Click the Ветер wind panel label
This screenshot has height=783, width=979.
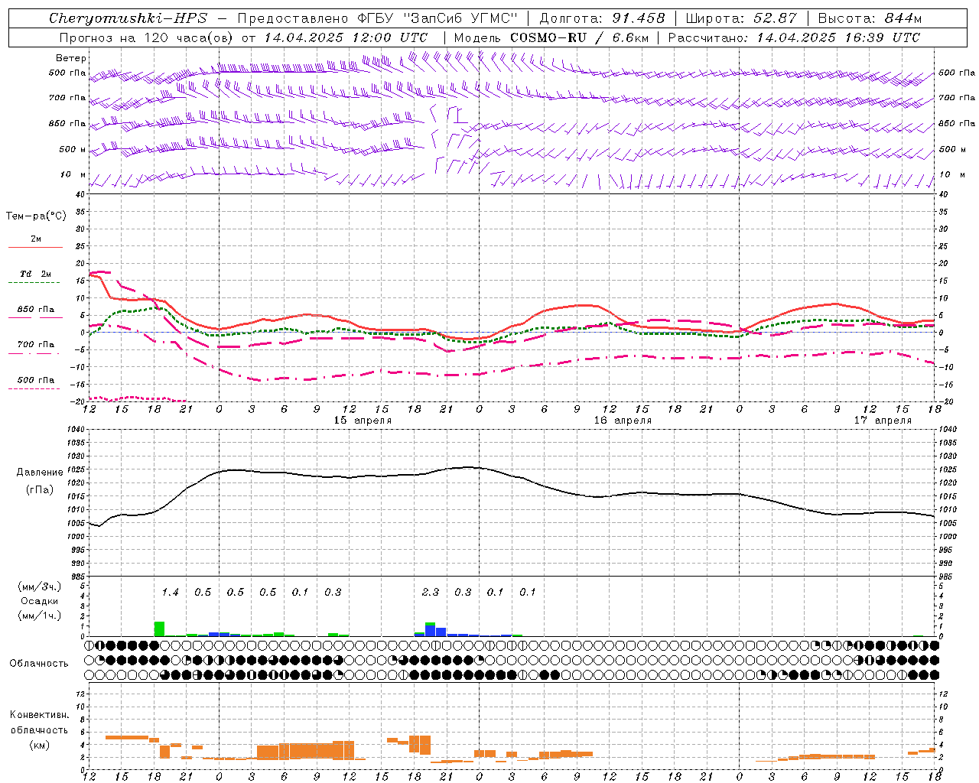71,58
